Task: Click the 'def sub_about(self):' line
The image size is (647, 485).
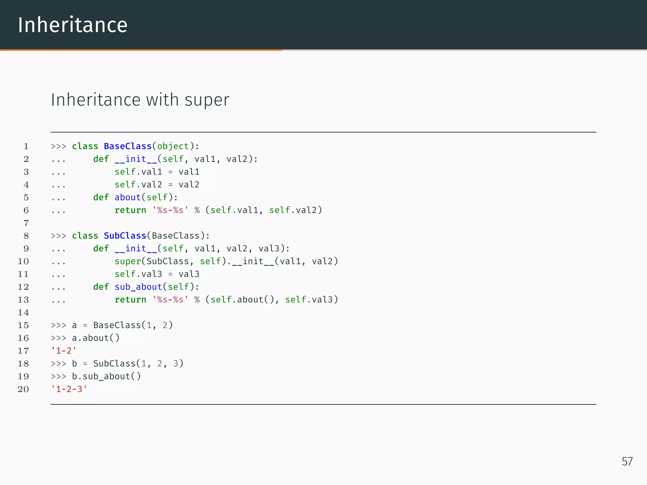Action: click(x=125, y=287)
